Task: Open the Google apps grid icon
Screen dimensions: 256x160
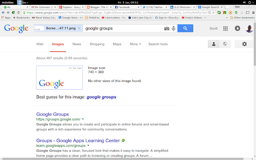Action: pos(226,28)
